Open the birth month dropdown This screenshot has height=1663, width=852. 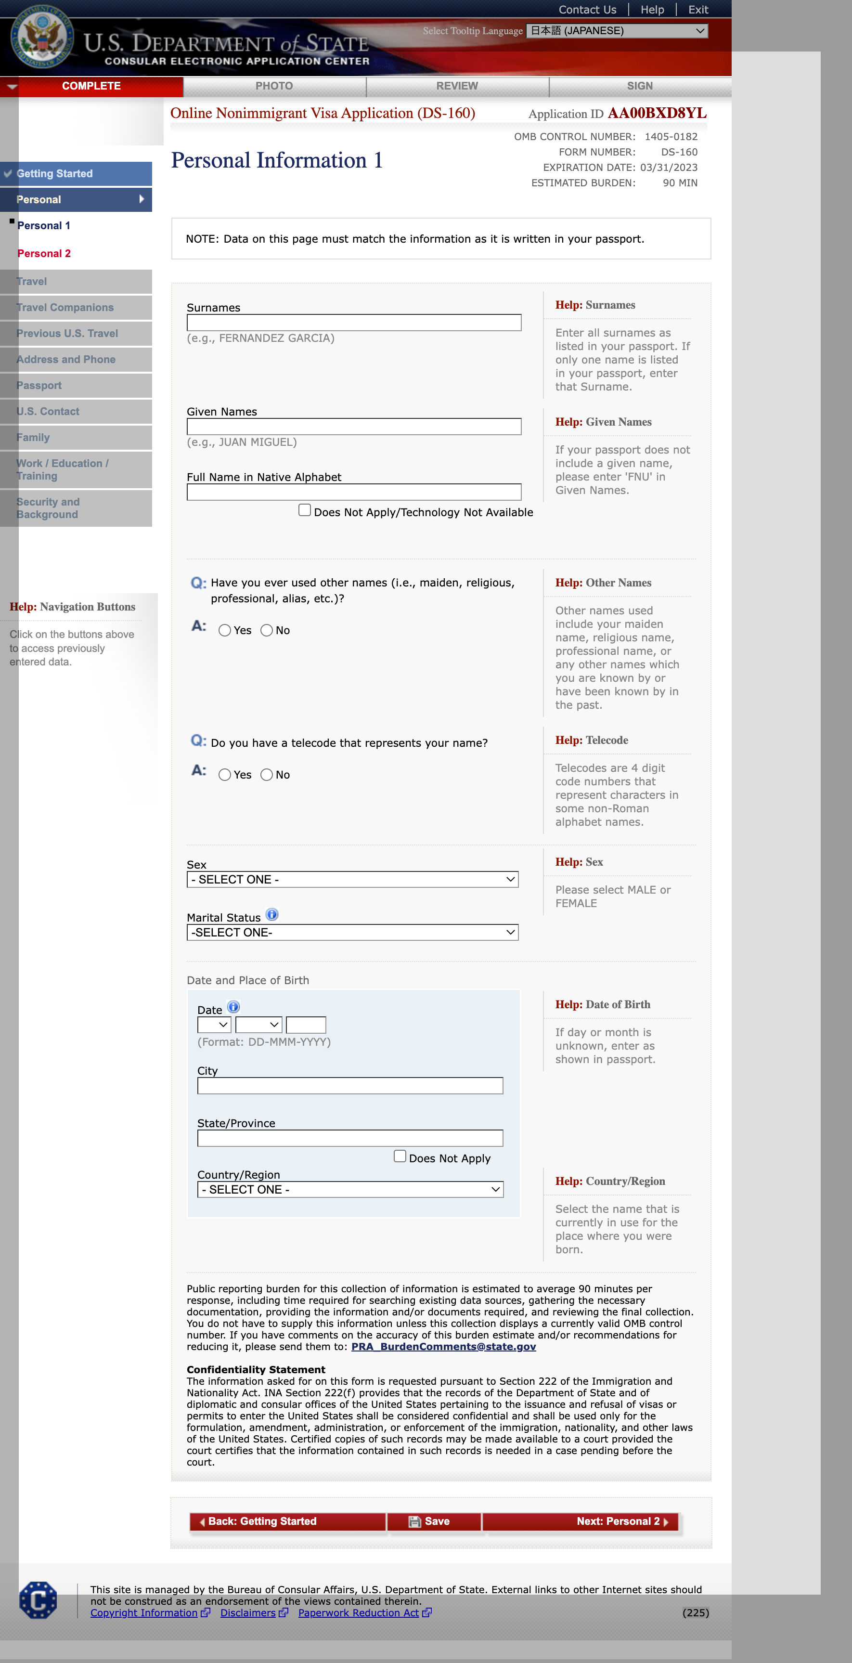pyautogui.click(x=259, y=1025)
